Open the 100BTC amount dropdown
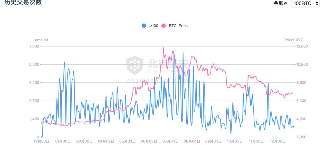Image resolution: width=326 pixels, height=145 pixels. click(303, 3)
